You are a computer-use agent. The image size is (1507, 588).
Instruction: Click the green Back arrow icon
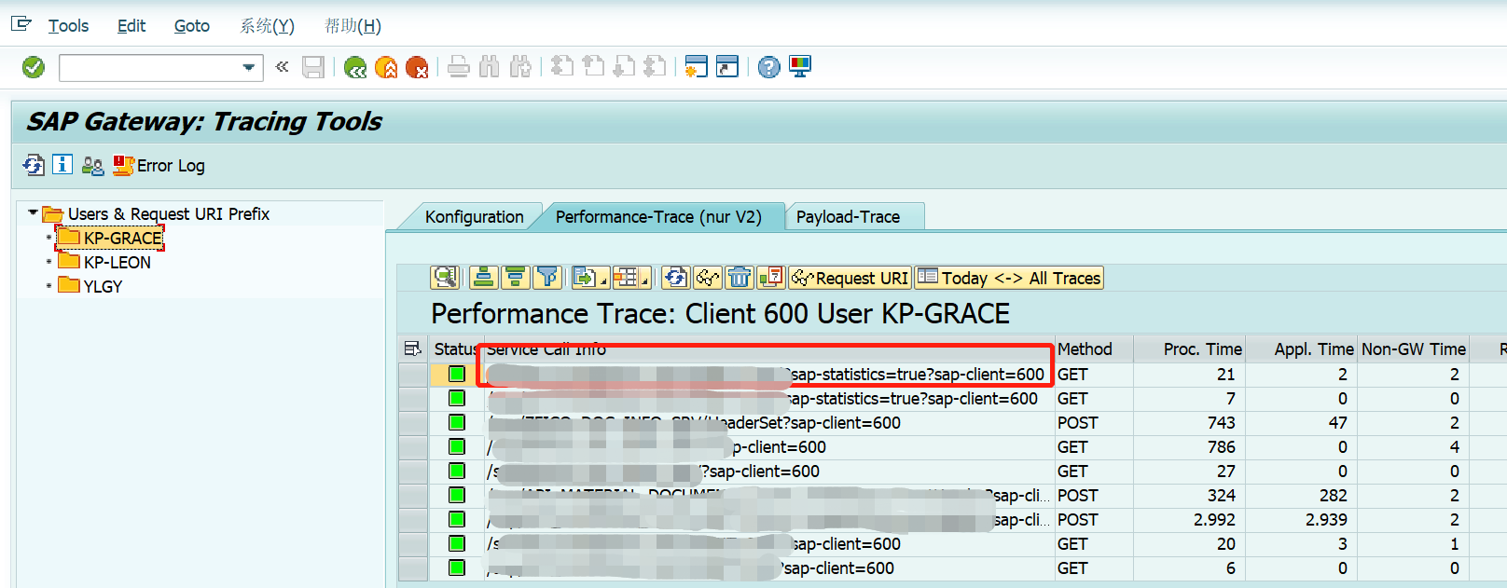(354, 67)
